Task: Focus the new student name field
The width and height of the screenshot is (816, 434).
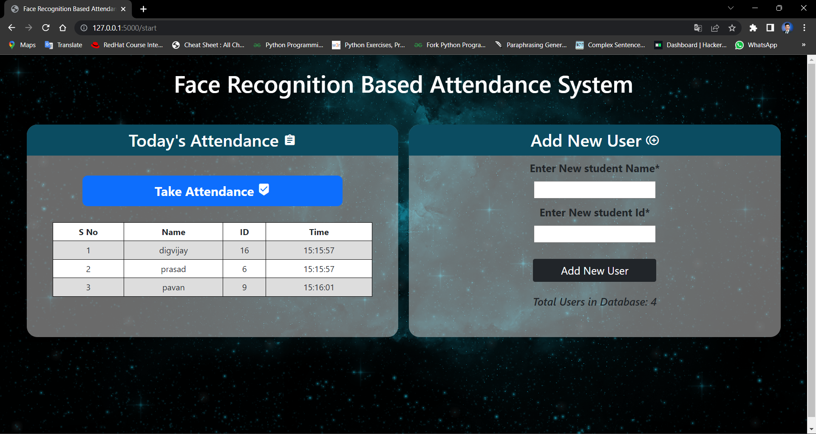Action: pos(594,190)
